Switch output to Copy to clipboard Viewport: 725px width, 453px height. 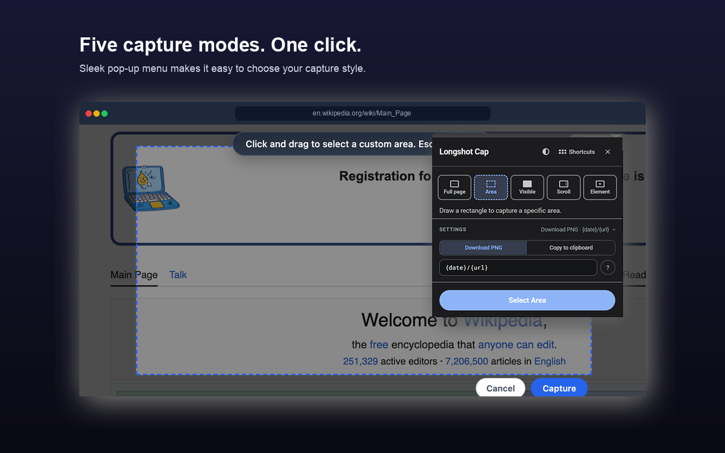[x=571, y=247]
